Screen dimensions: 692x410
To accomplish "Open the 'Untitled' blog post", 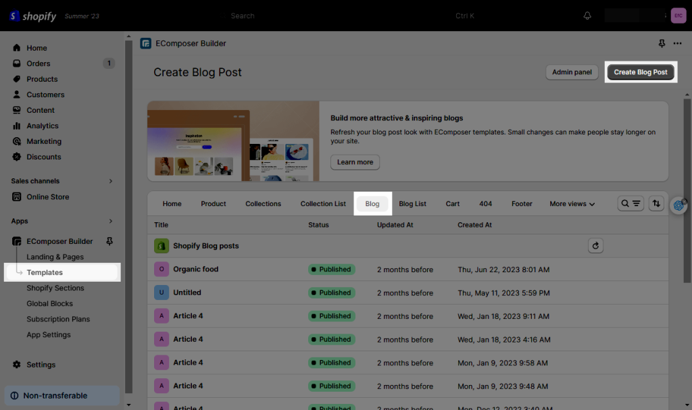I will click(x=187, y=292).
